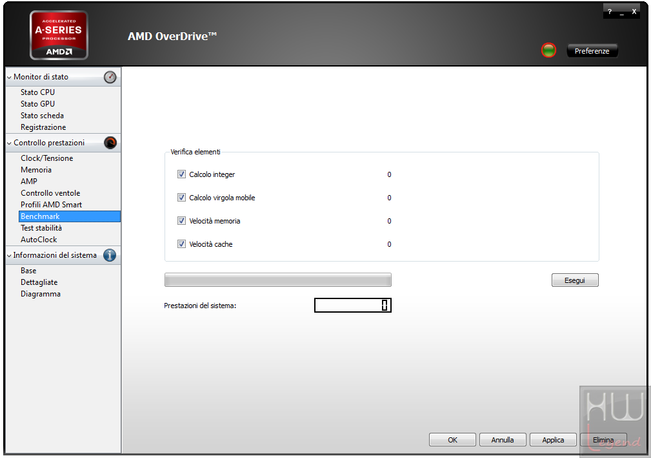The height and width of the screenshot is (458, 651).
Task: Collapse the Controllo prestazioni section
Action: 9,143
